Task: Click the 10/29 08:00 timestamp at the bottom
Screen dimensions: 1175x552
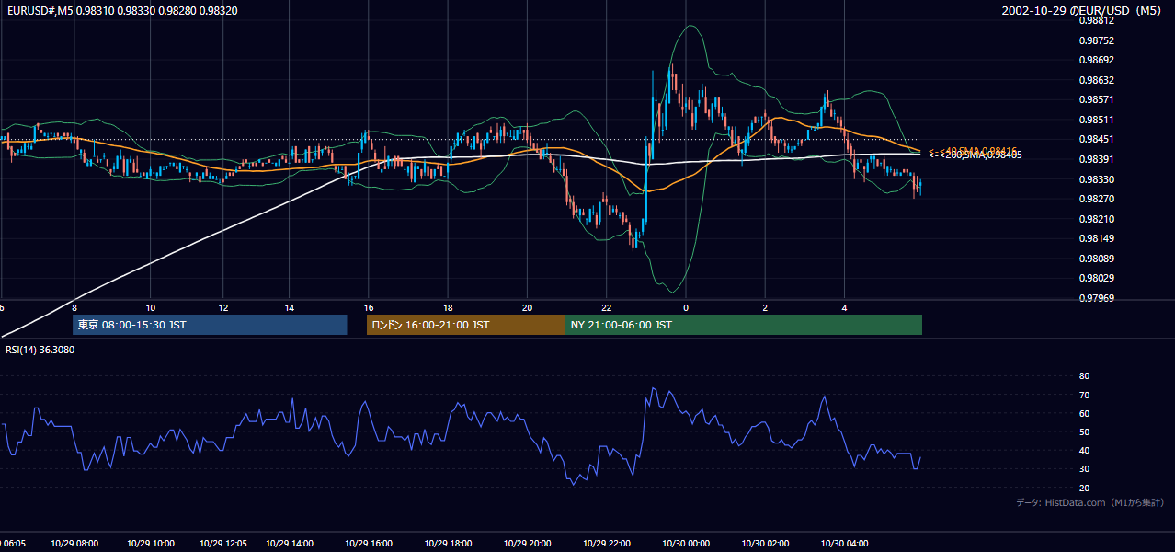Action: tap(74, 543)
